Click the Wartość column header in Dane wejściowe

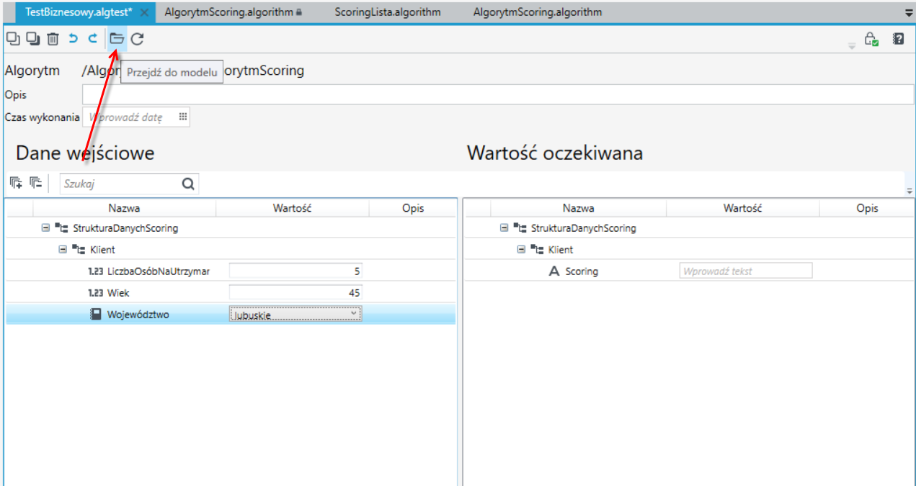point(292,208)
